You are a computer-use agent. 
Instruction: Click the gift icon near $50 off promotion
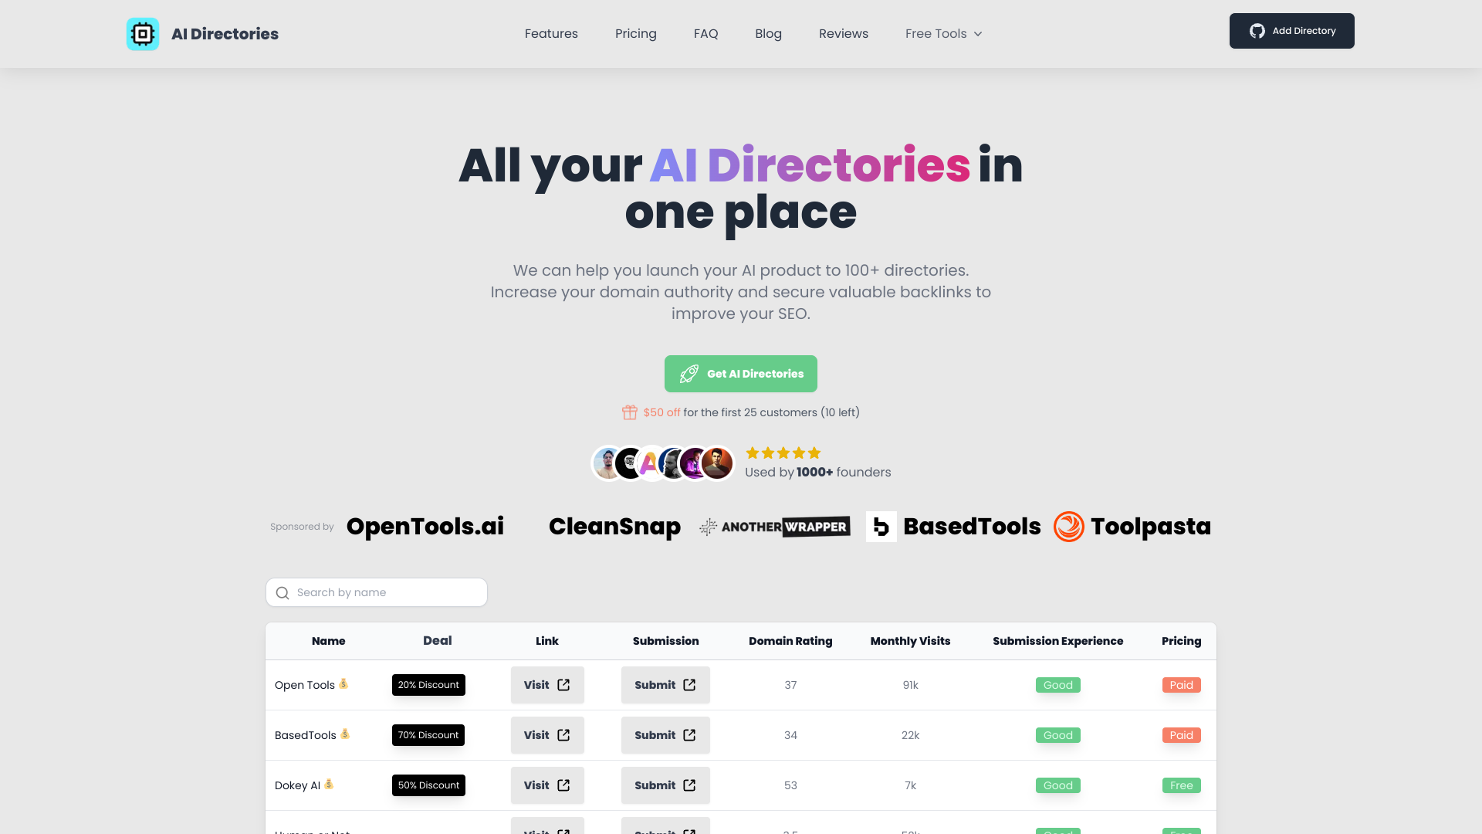click(x=629, y=412)
